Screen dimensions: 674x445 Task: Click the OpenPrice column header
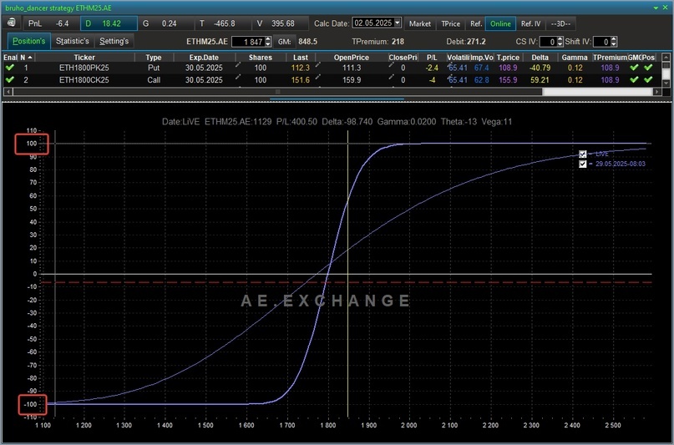(351, 57)
